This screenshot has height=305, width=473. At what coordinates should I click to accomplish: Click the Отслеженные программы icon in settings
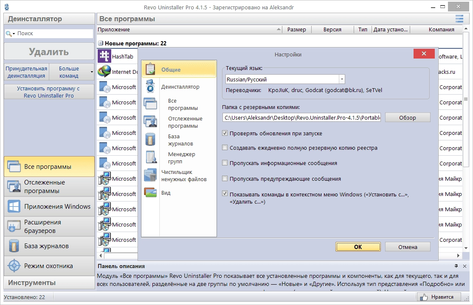point(150,121)
